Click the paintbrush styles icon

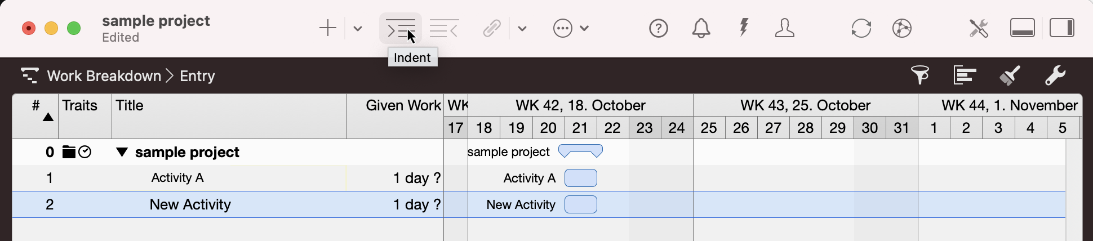[1010, 75]
